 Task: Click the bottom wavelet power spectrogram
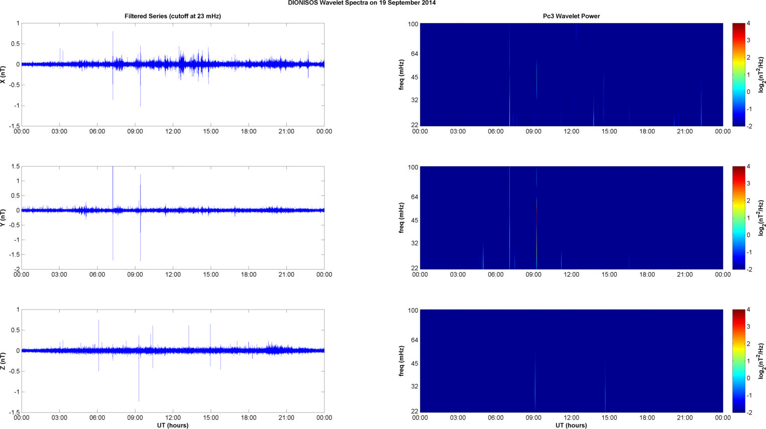point(571,361)
